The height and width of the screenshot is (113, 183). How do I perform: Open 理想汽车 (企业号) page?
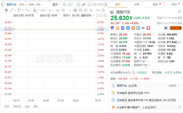[x=146, y=86]
